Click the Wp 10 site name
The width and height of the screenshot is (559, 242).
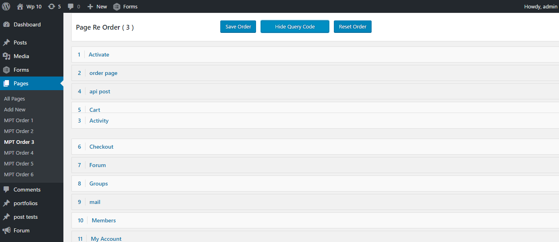34,6
